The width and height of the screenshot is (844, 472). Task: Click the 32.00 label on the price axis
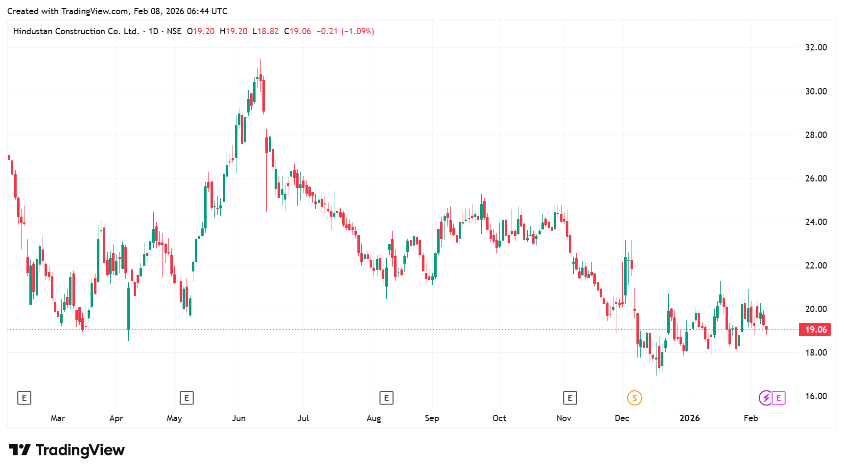tap(816, 47)
